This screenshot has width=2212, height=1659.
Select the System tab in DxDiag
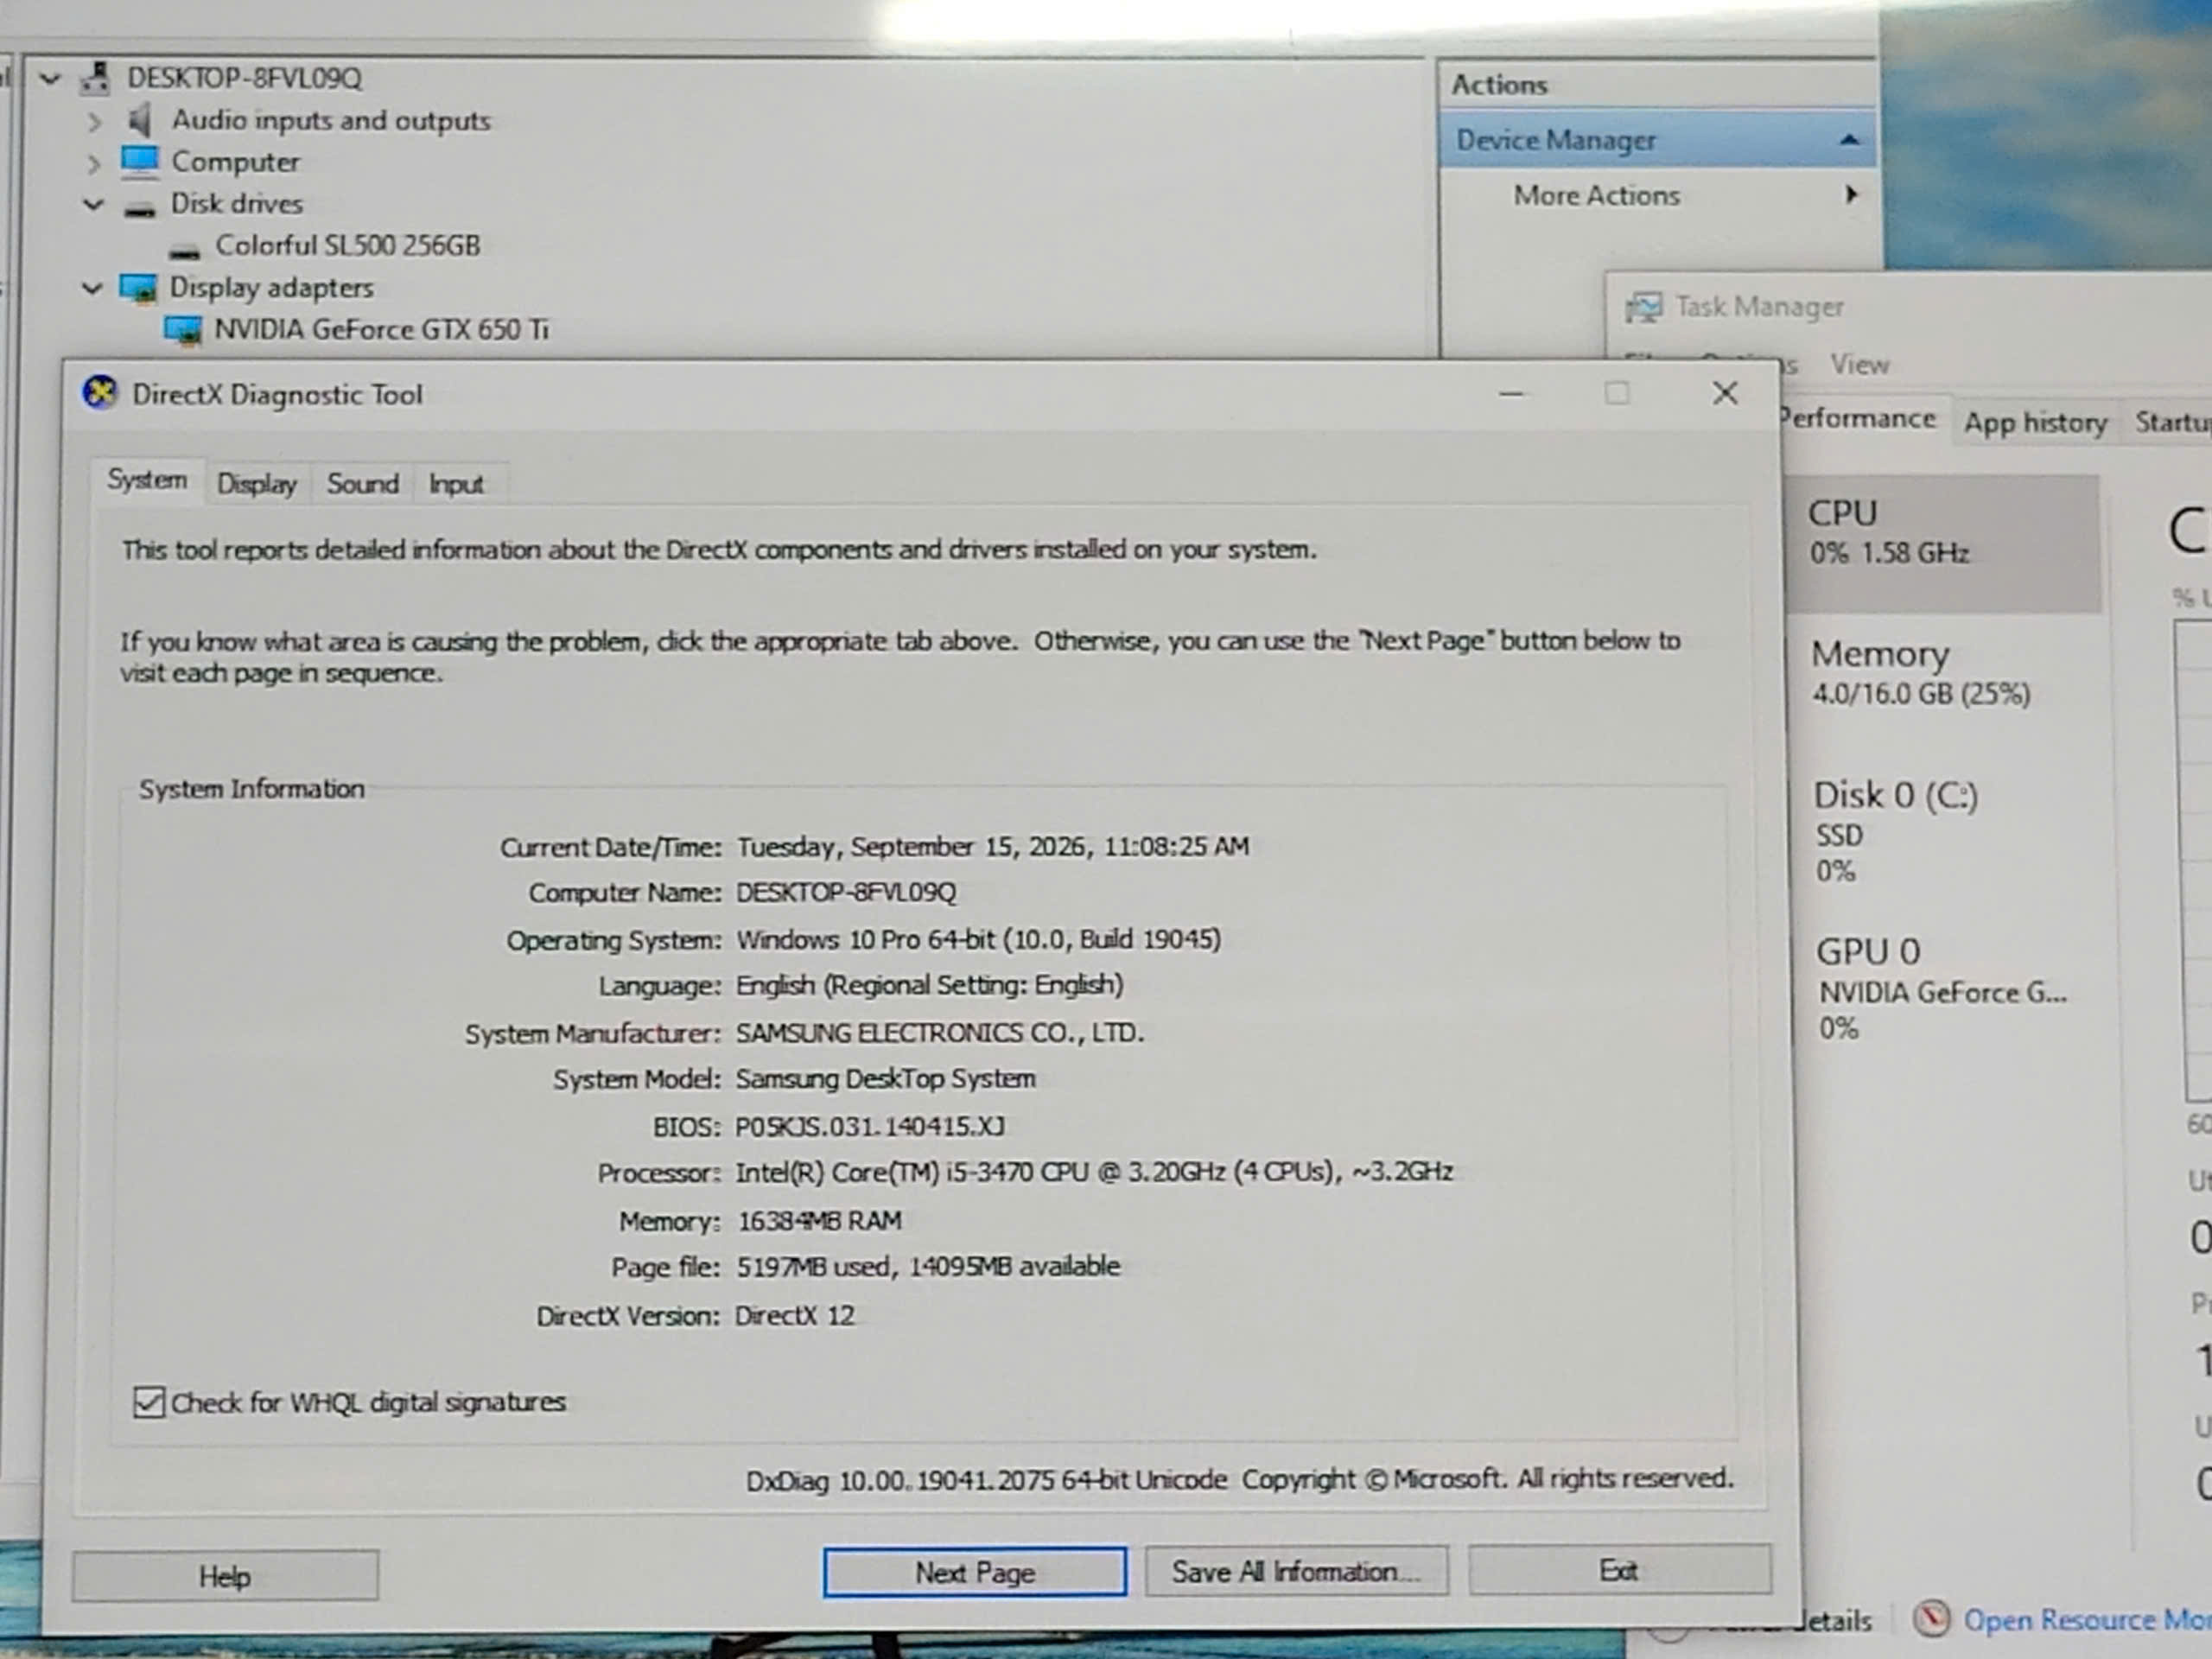147,481
